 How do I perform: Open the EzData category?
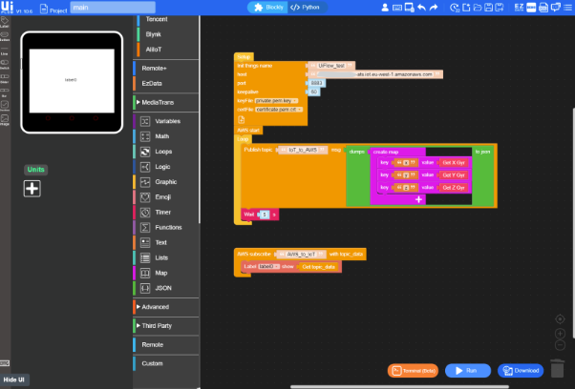[x=166, y=84]
